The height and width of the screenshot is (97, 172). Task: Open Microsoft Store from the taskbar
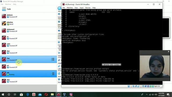point(21,95)
